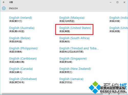Maximize the settings window
The image size is (128, 95).
point(118,2)
